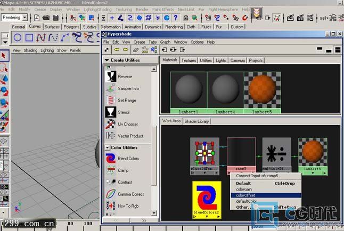
Task: Expand the place2dTexture node output arrow
Action: 216,173
